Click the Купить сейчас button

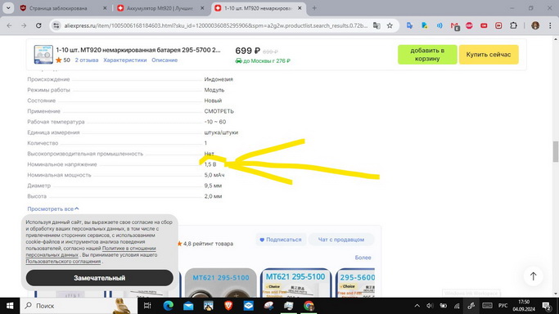(x=489, y=55)
